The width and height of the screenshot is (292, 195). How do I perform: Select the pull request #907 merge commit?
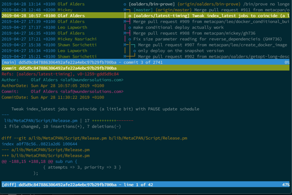coord(204,45)
